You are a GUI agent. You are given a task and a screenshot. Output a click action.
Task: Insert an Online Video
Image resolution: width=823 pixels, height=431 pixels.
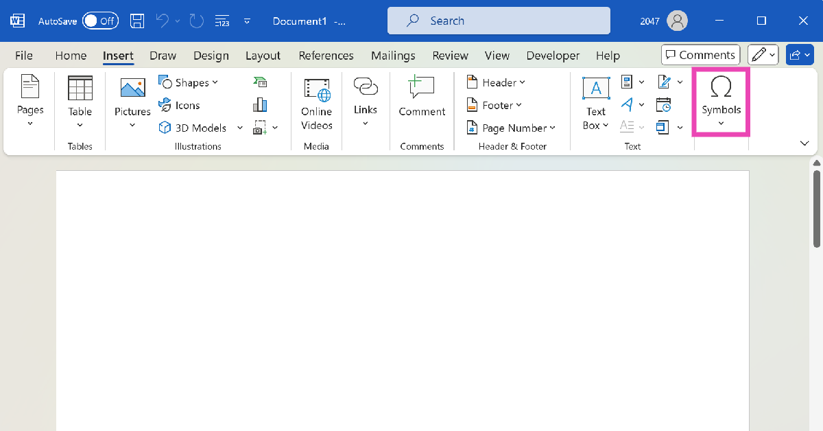316,104
